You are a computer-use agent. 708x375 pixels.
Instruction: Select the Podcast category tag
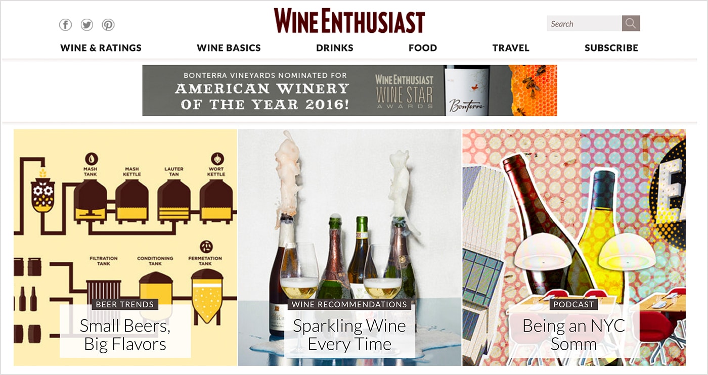tap(573, 304)
